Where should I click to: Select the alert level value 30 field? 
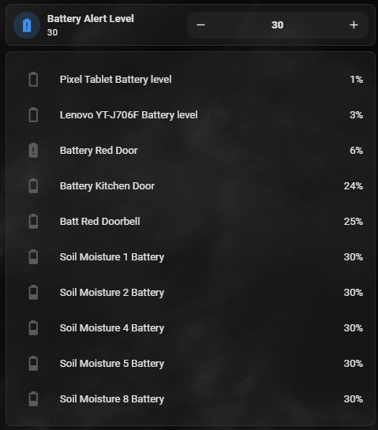(277, 25)
